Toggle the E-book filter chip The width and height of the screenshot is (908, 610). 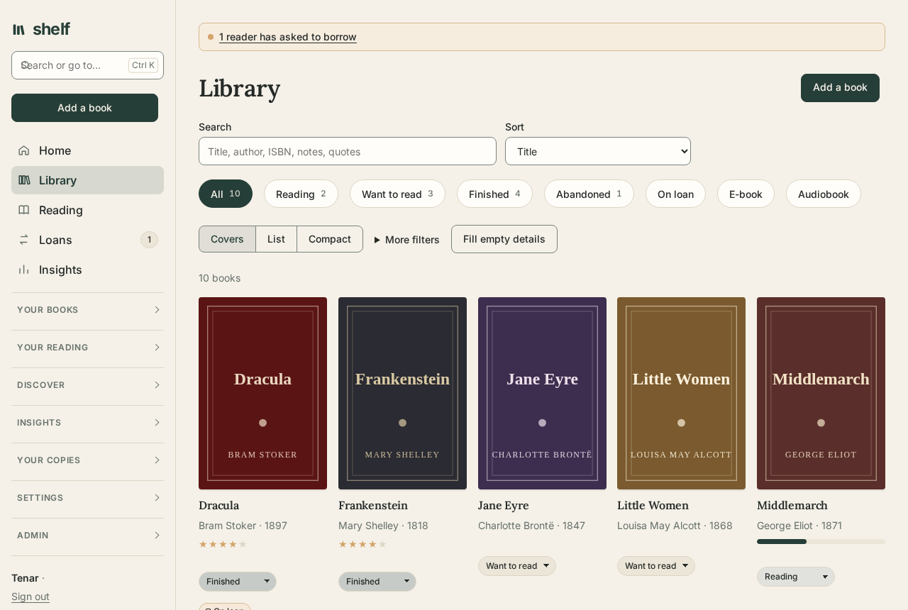tap(746, 194)
